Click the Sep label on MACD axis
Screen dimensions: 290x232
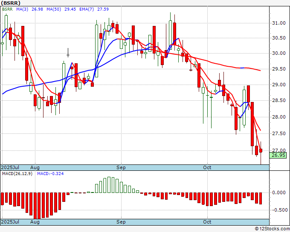point(121,222)
